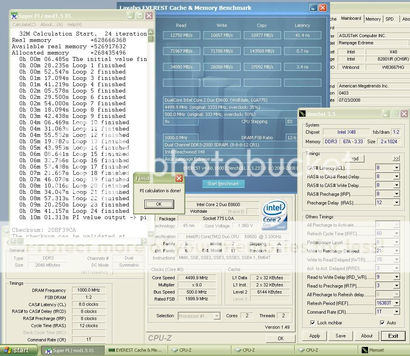The image size is (410, 356).
Task: Open Refresh Period (tREF) dropdown
Action: click(x=397, y=303)
